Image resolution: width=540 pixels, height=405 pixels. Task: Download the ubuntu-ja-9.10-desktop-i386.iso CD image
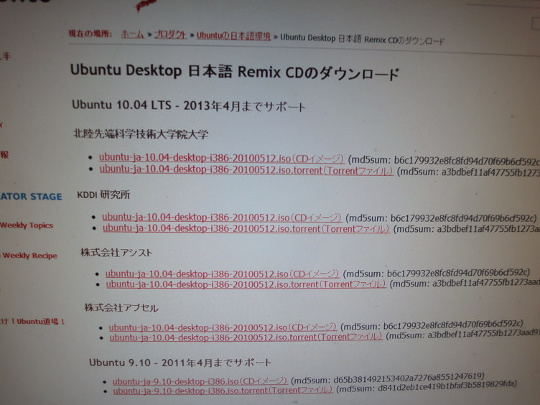[x=200, y=381]
